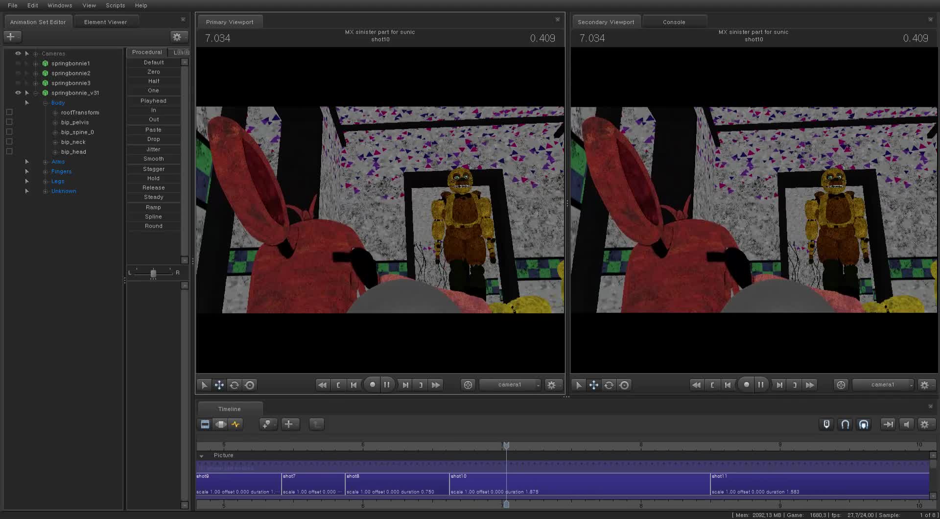Click the Jitter preset button
Image resolution: width=940 pixels, height=519 pixels.
[154, 149]
